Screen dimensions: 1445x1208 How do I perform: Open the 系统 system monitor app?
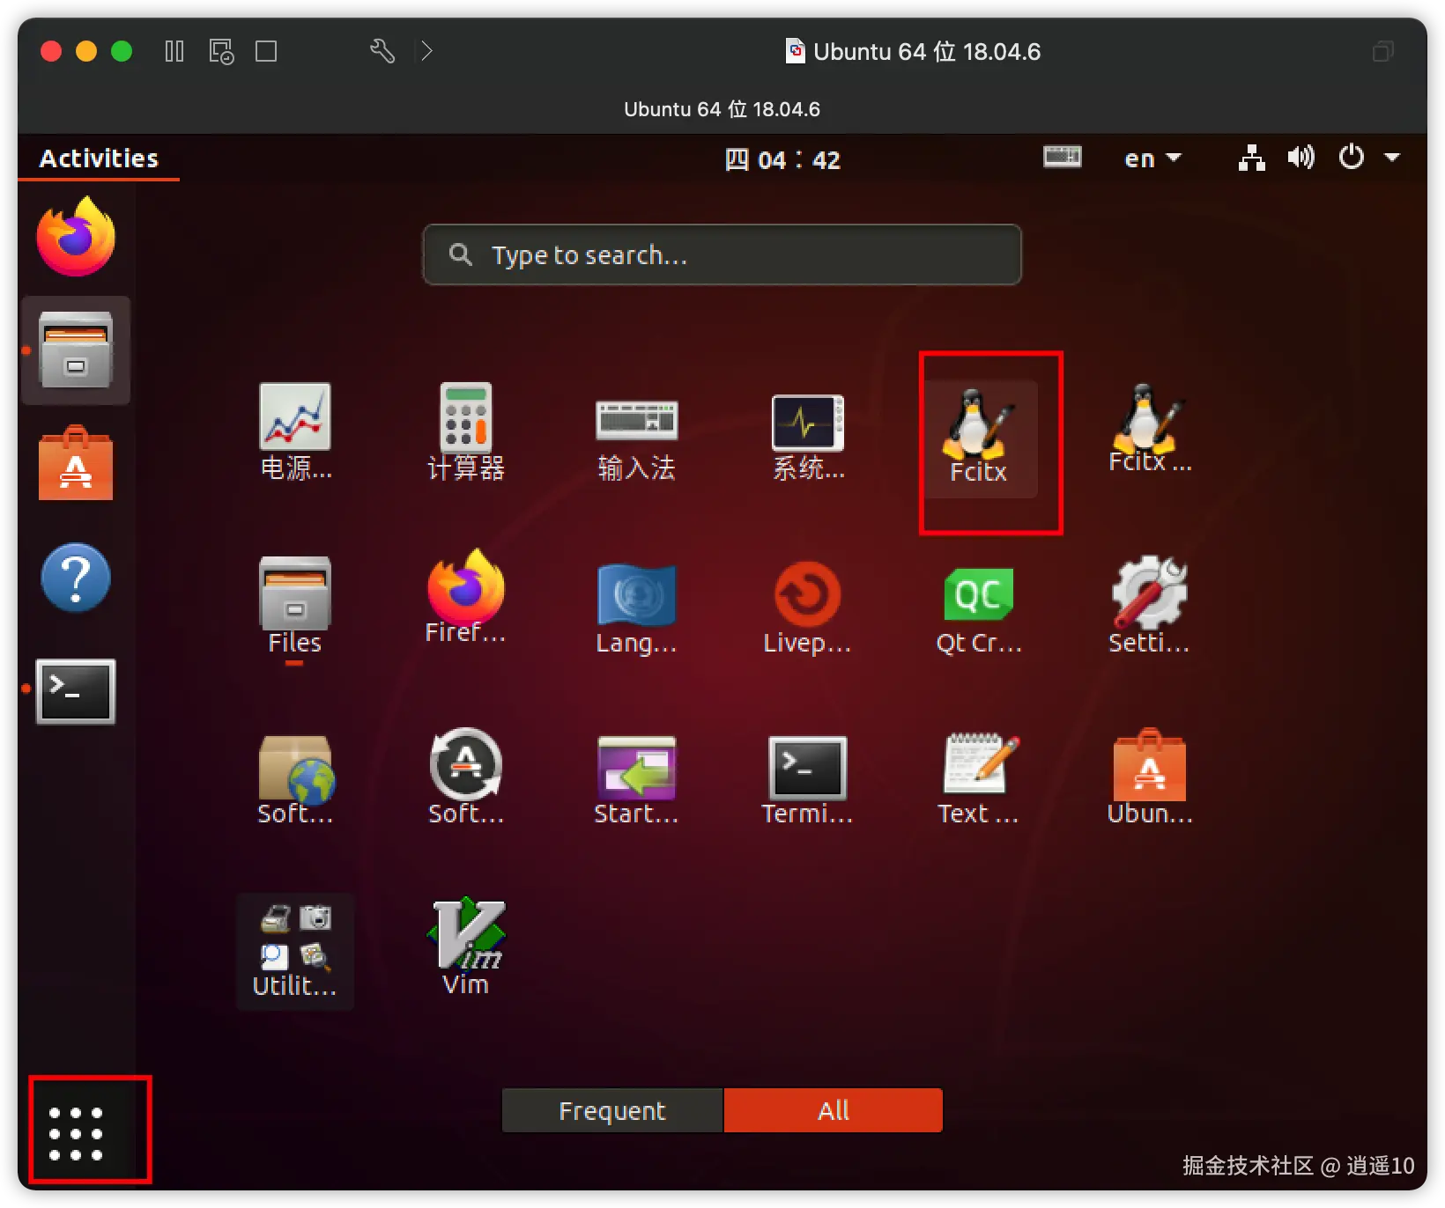click(808, 438)
